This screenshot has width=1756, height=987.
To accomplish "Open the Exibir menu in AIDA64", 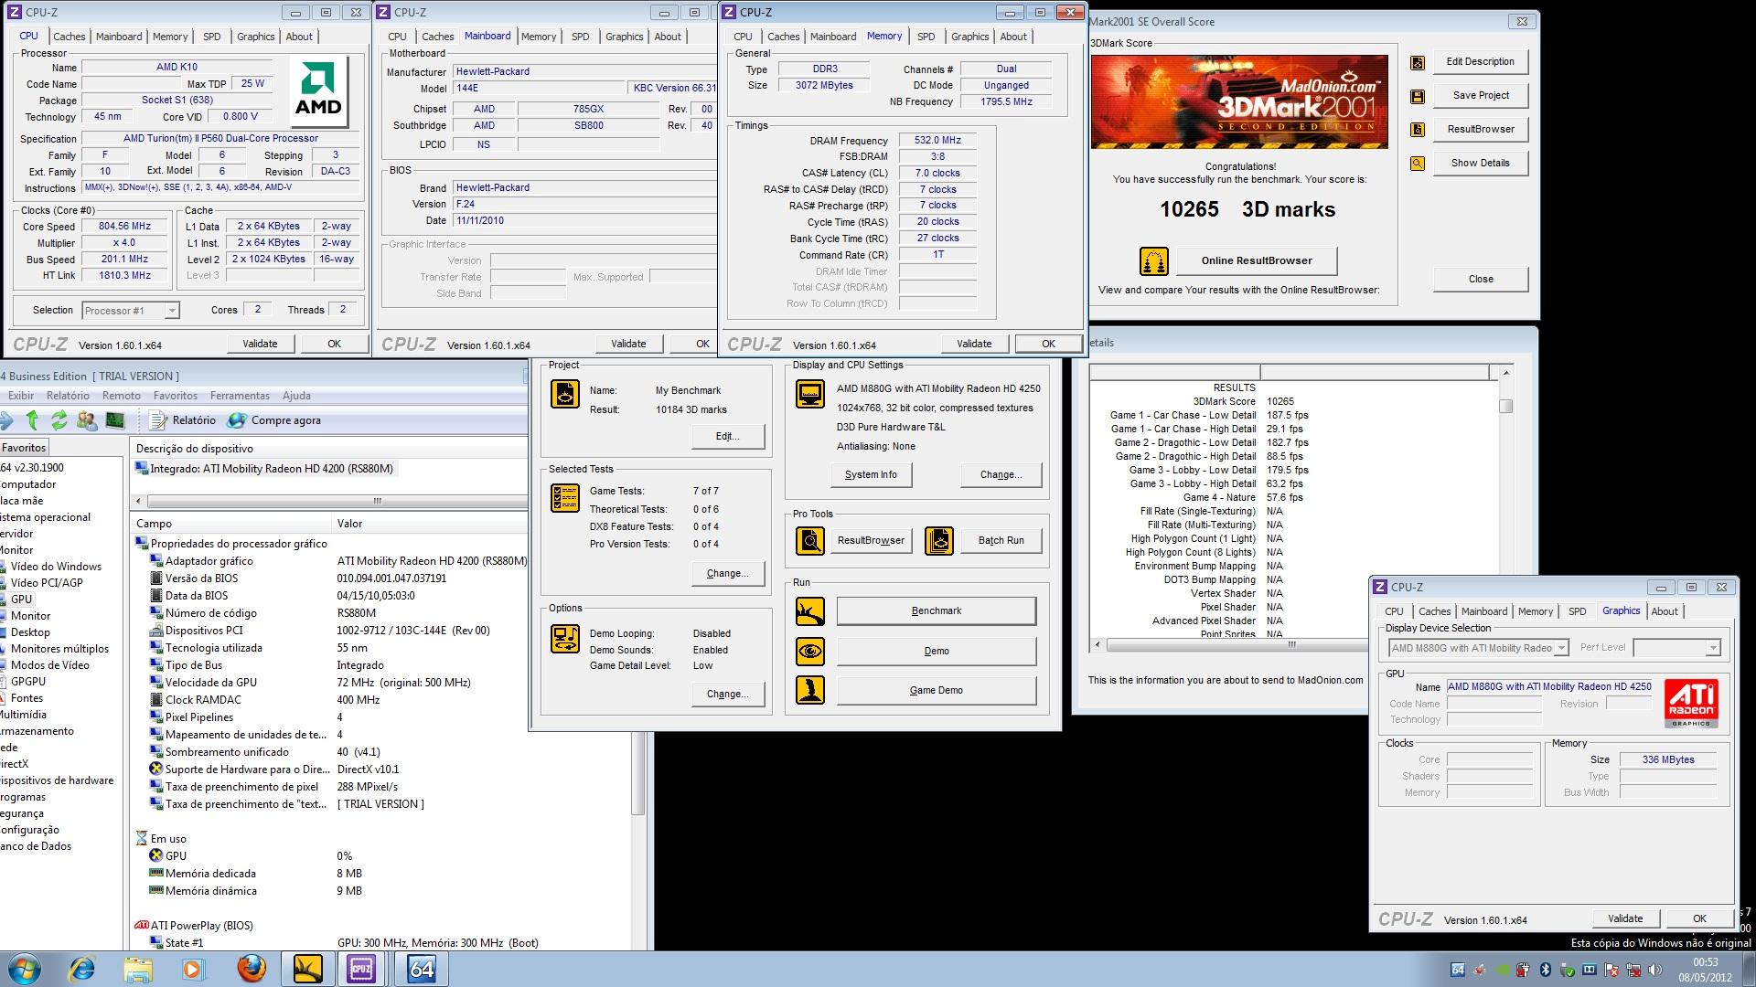I will (x=21, y=396).
